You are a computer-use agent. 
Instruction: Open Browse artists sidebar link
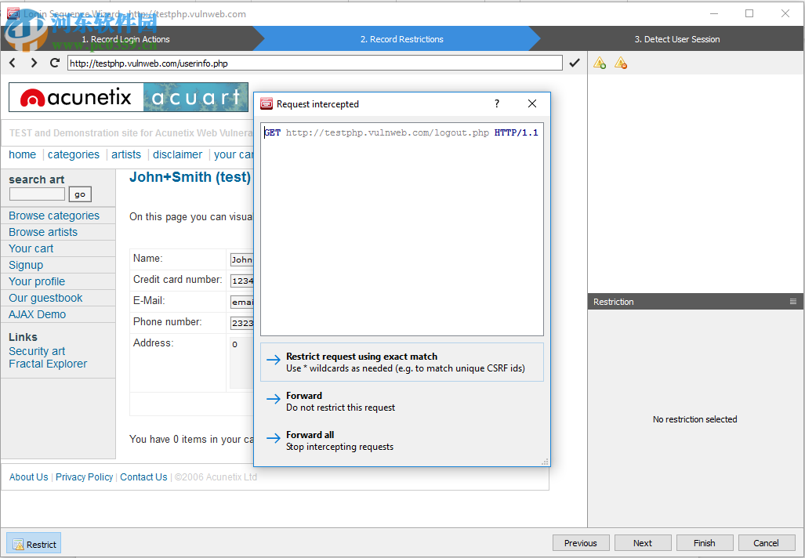point(43,232)
